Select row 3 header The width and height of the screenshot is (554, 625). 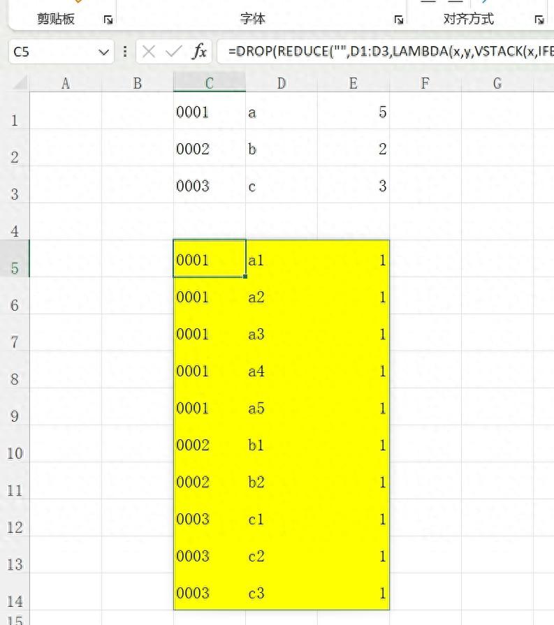[x=15, y=184]
